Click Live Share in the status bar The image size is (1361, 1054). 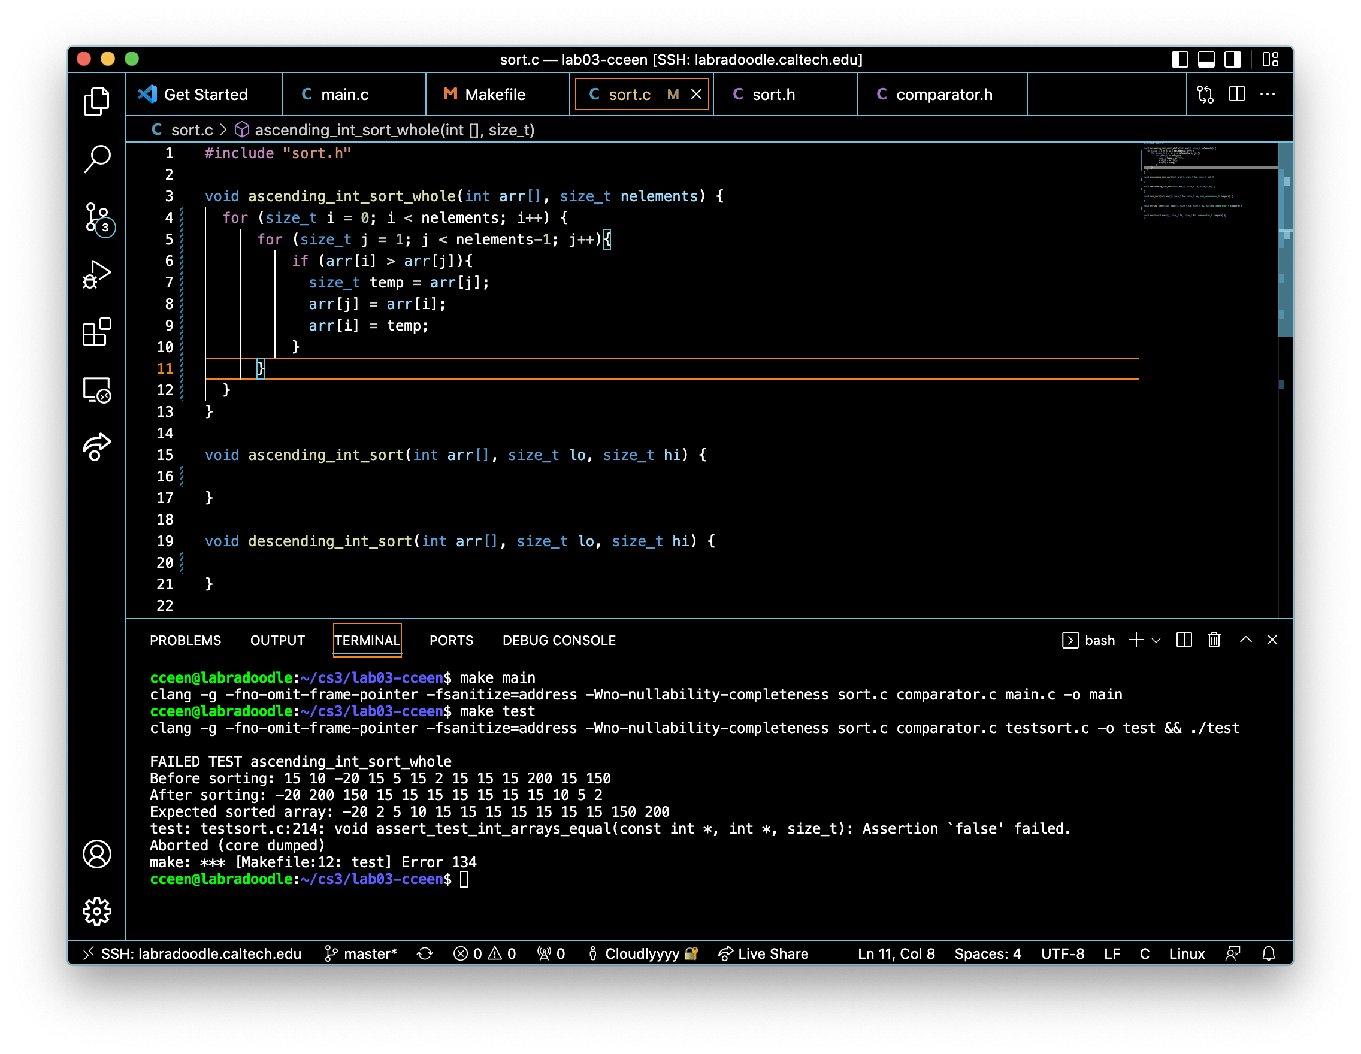(763, 953)
